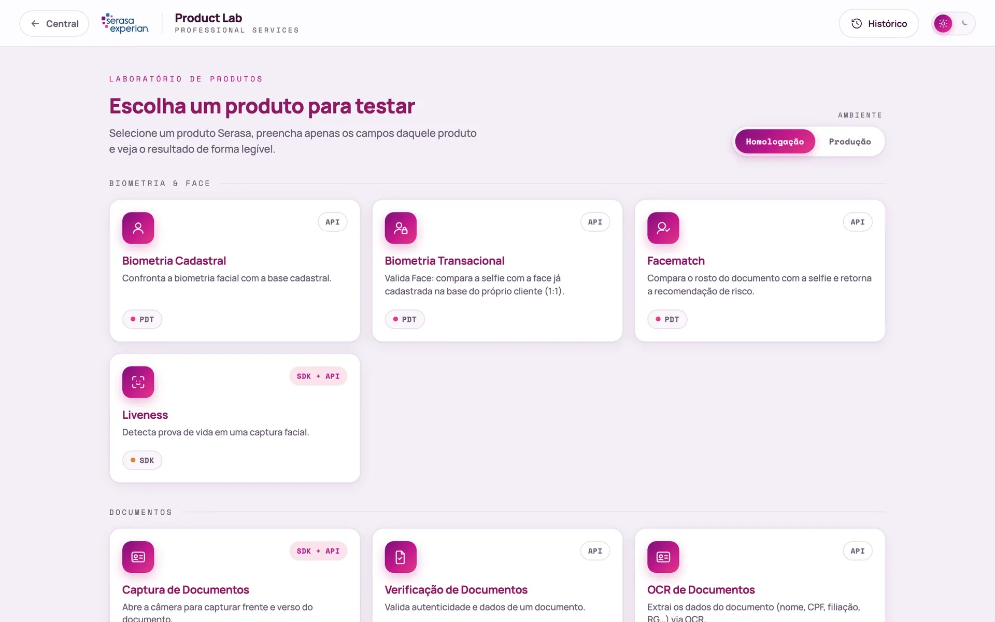The image size is (995, 622).
Task: Click the SDK tag on Liveness card
Action: [142, 460]
